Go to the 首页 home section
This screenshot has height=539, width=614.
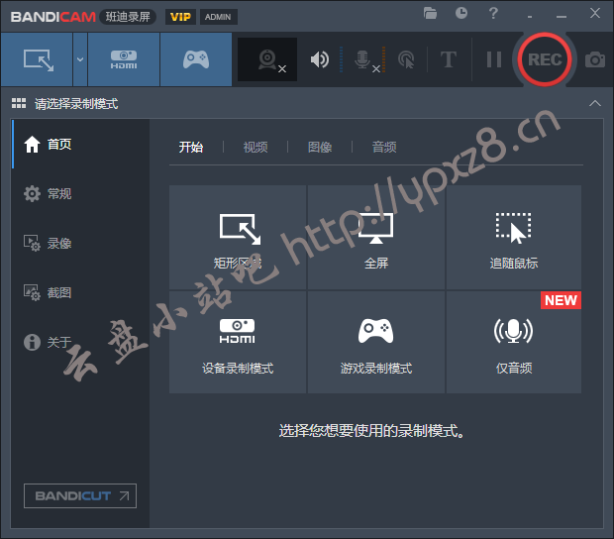tap(80, 144)
